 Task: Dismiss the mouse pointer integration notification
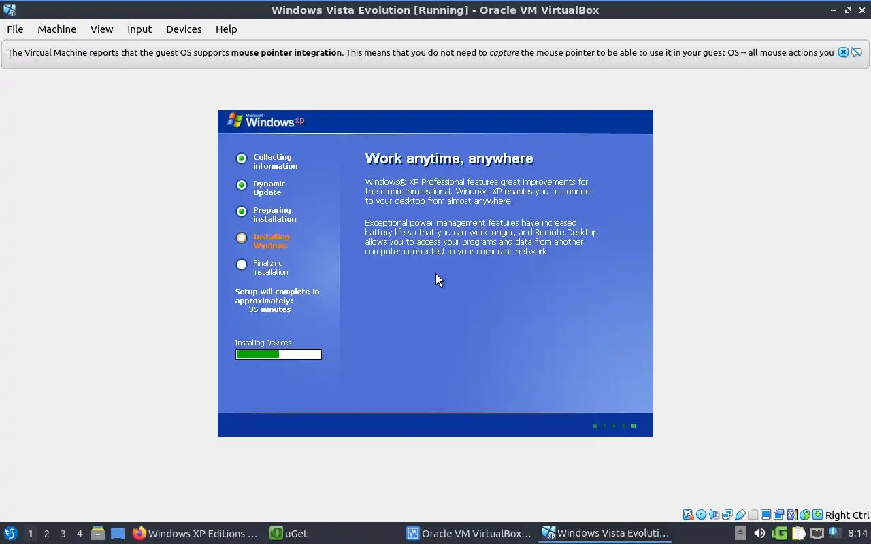pos(843,52)
